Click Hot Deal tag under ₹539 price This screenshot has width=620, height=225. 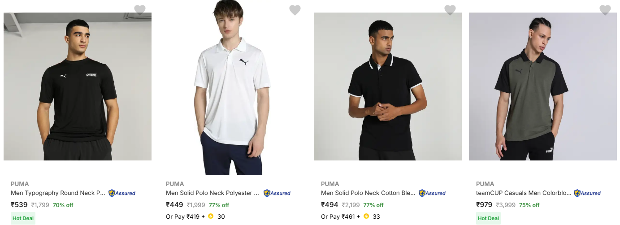pyautogui.click(x=23, y=218)
